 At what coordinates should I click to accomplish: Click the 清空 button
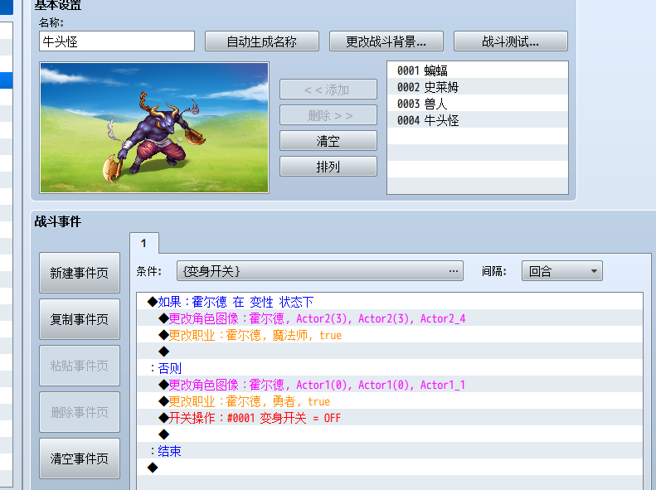click(328, 141)
